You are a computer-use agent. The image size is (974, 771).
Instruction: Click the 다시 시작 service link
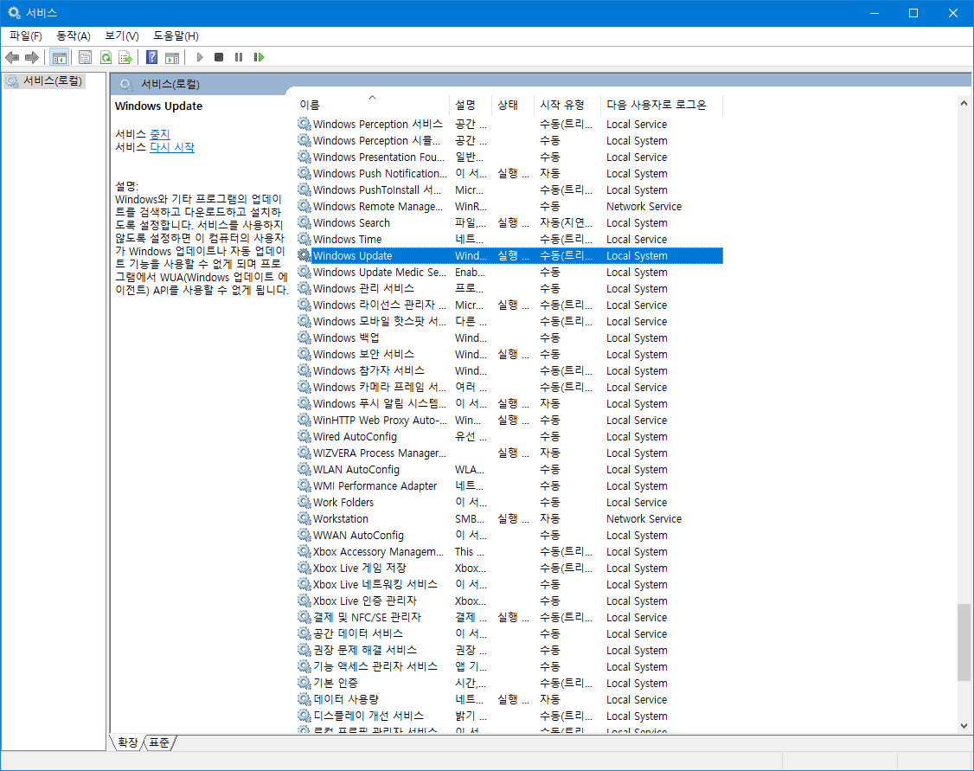point(172,147)
